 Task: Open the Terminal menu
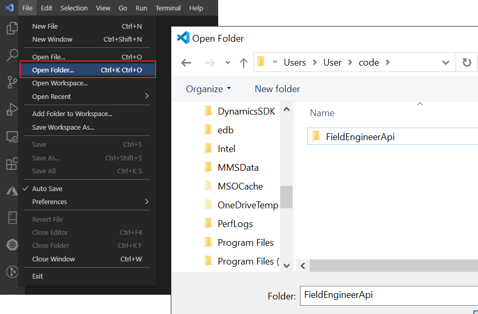point(168,8)
